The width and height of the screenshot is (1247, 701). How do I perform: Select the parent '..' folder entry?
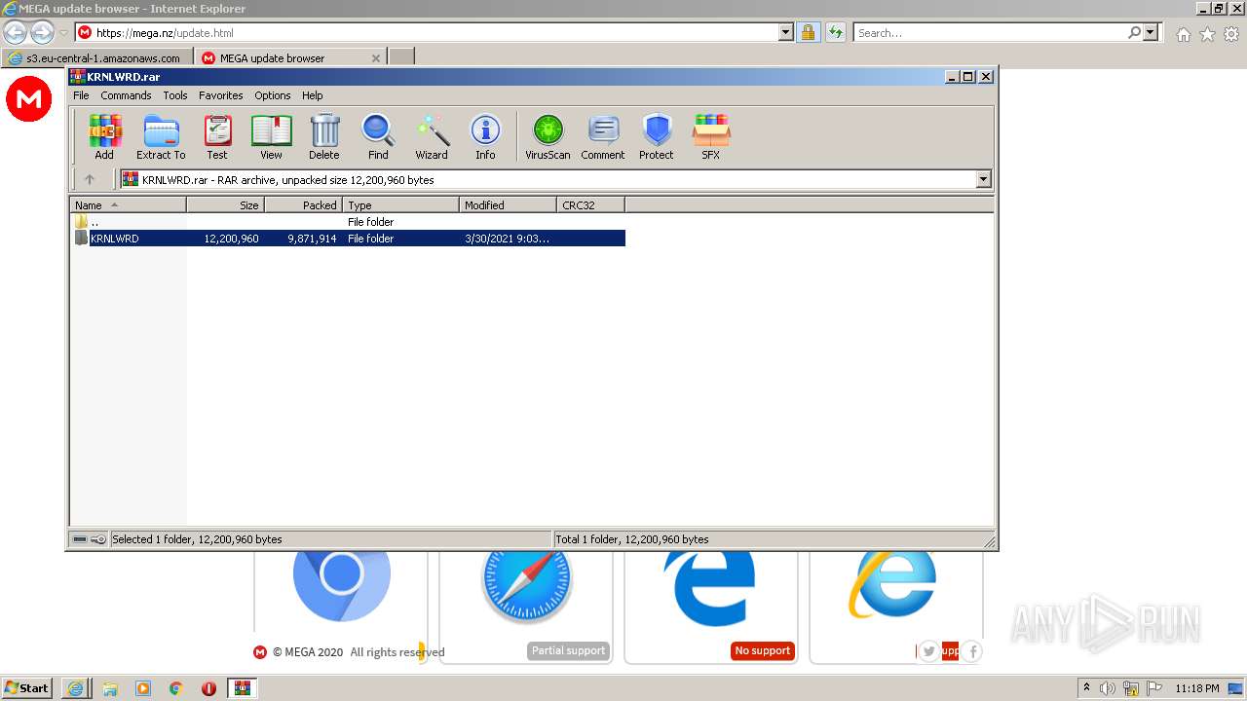tap(349, 222)
